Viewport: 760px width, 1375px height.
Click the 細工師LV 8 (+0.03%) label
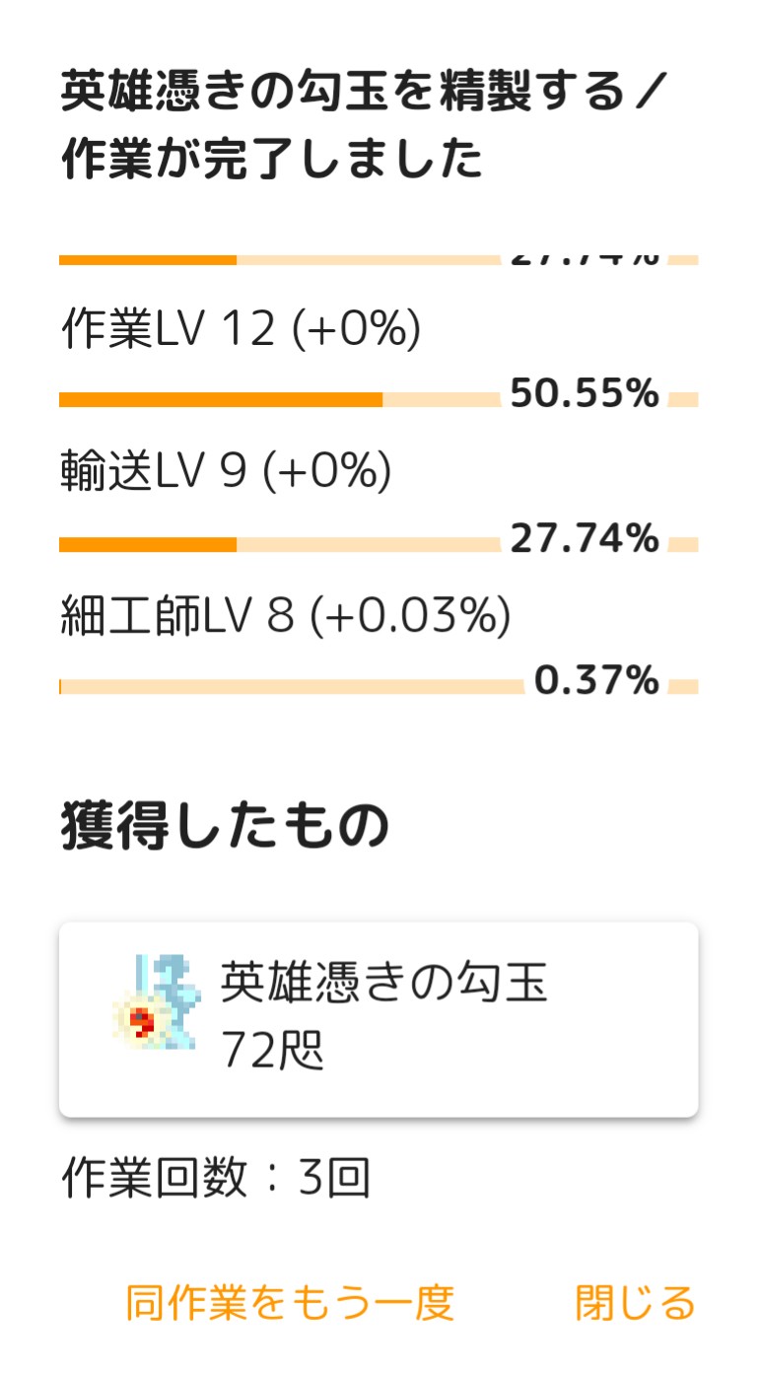286,616
